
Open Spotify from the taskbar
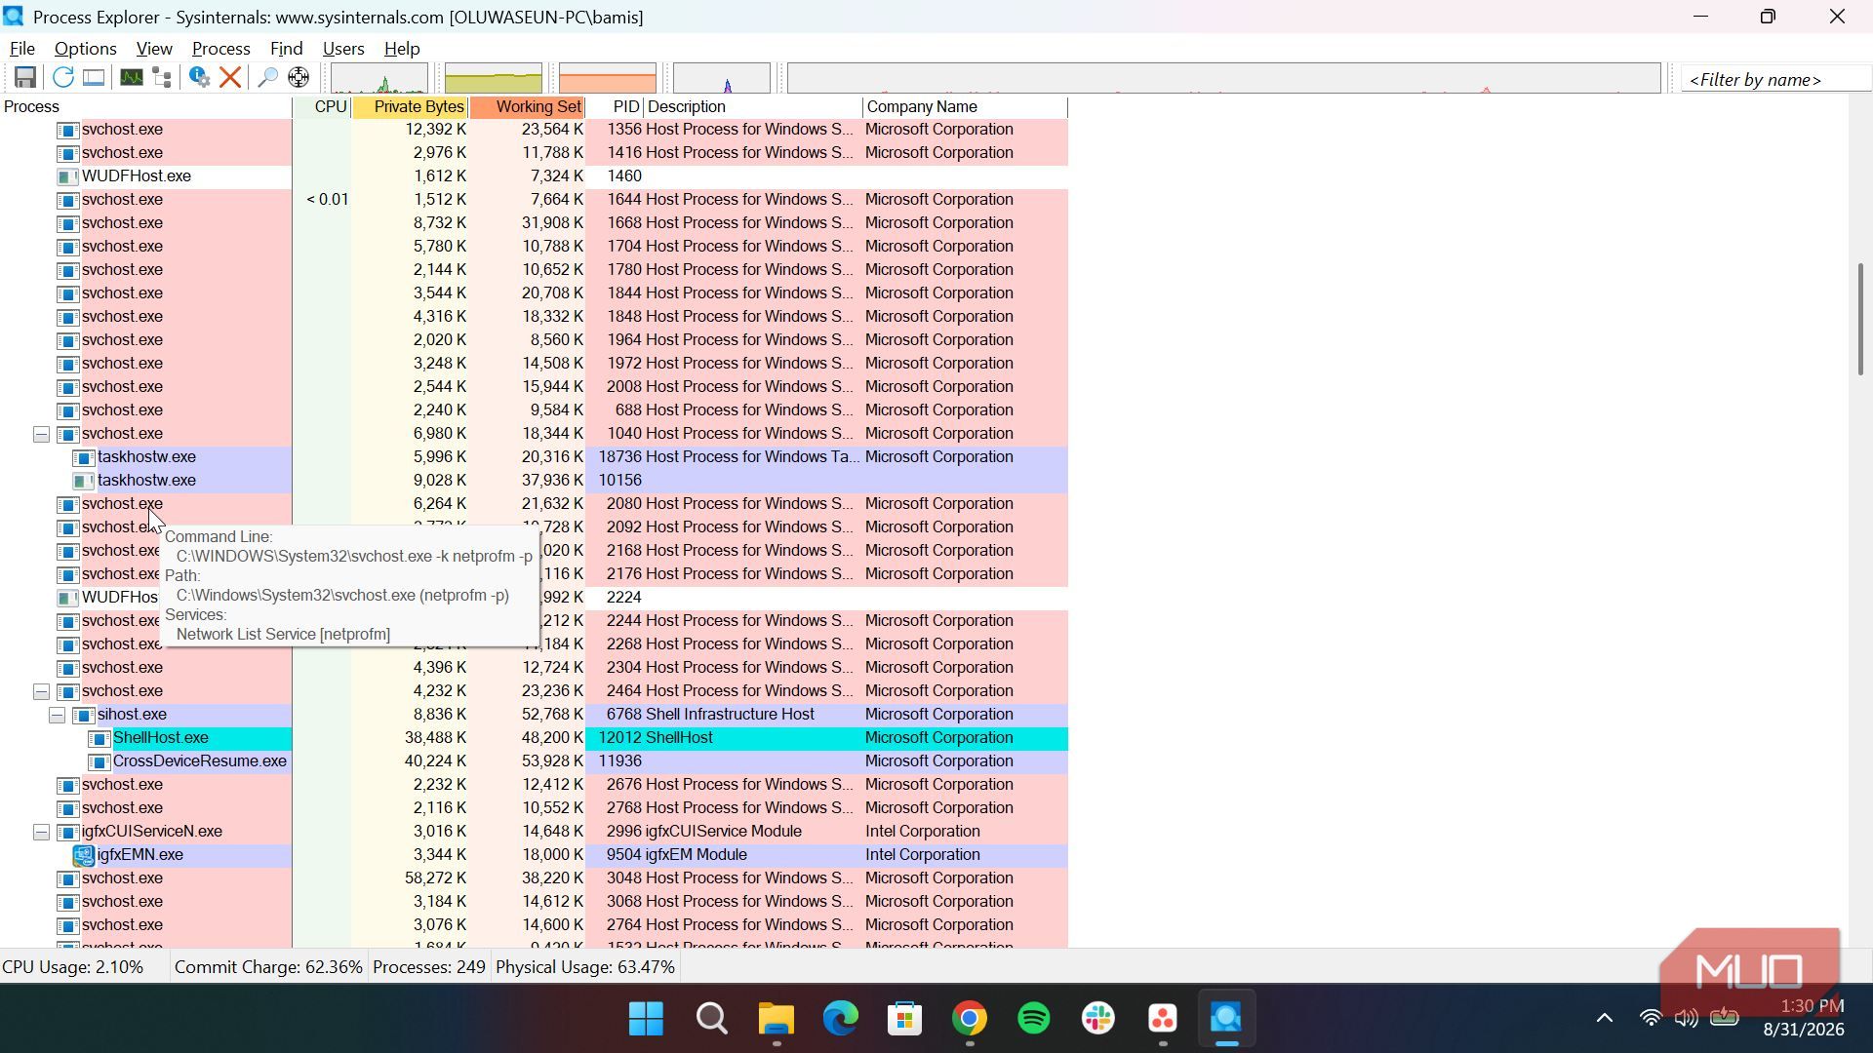click(x=1034, y=1019)
